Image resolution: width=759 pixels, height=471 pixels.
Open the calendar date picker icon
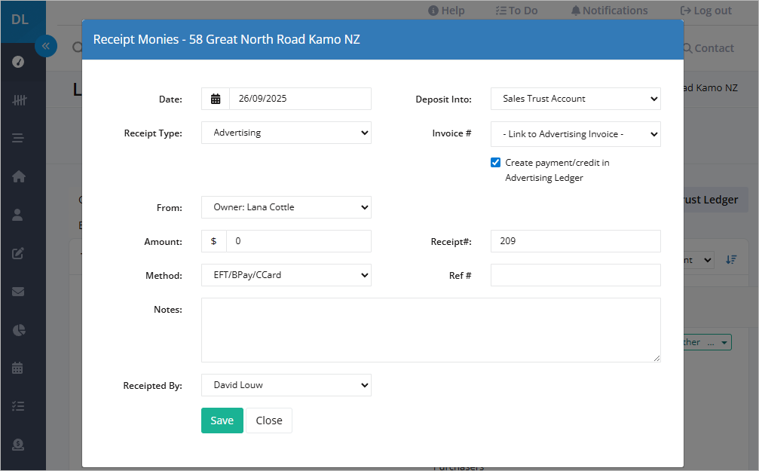click(x=216, y=99)
